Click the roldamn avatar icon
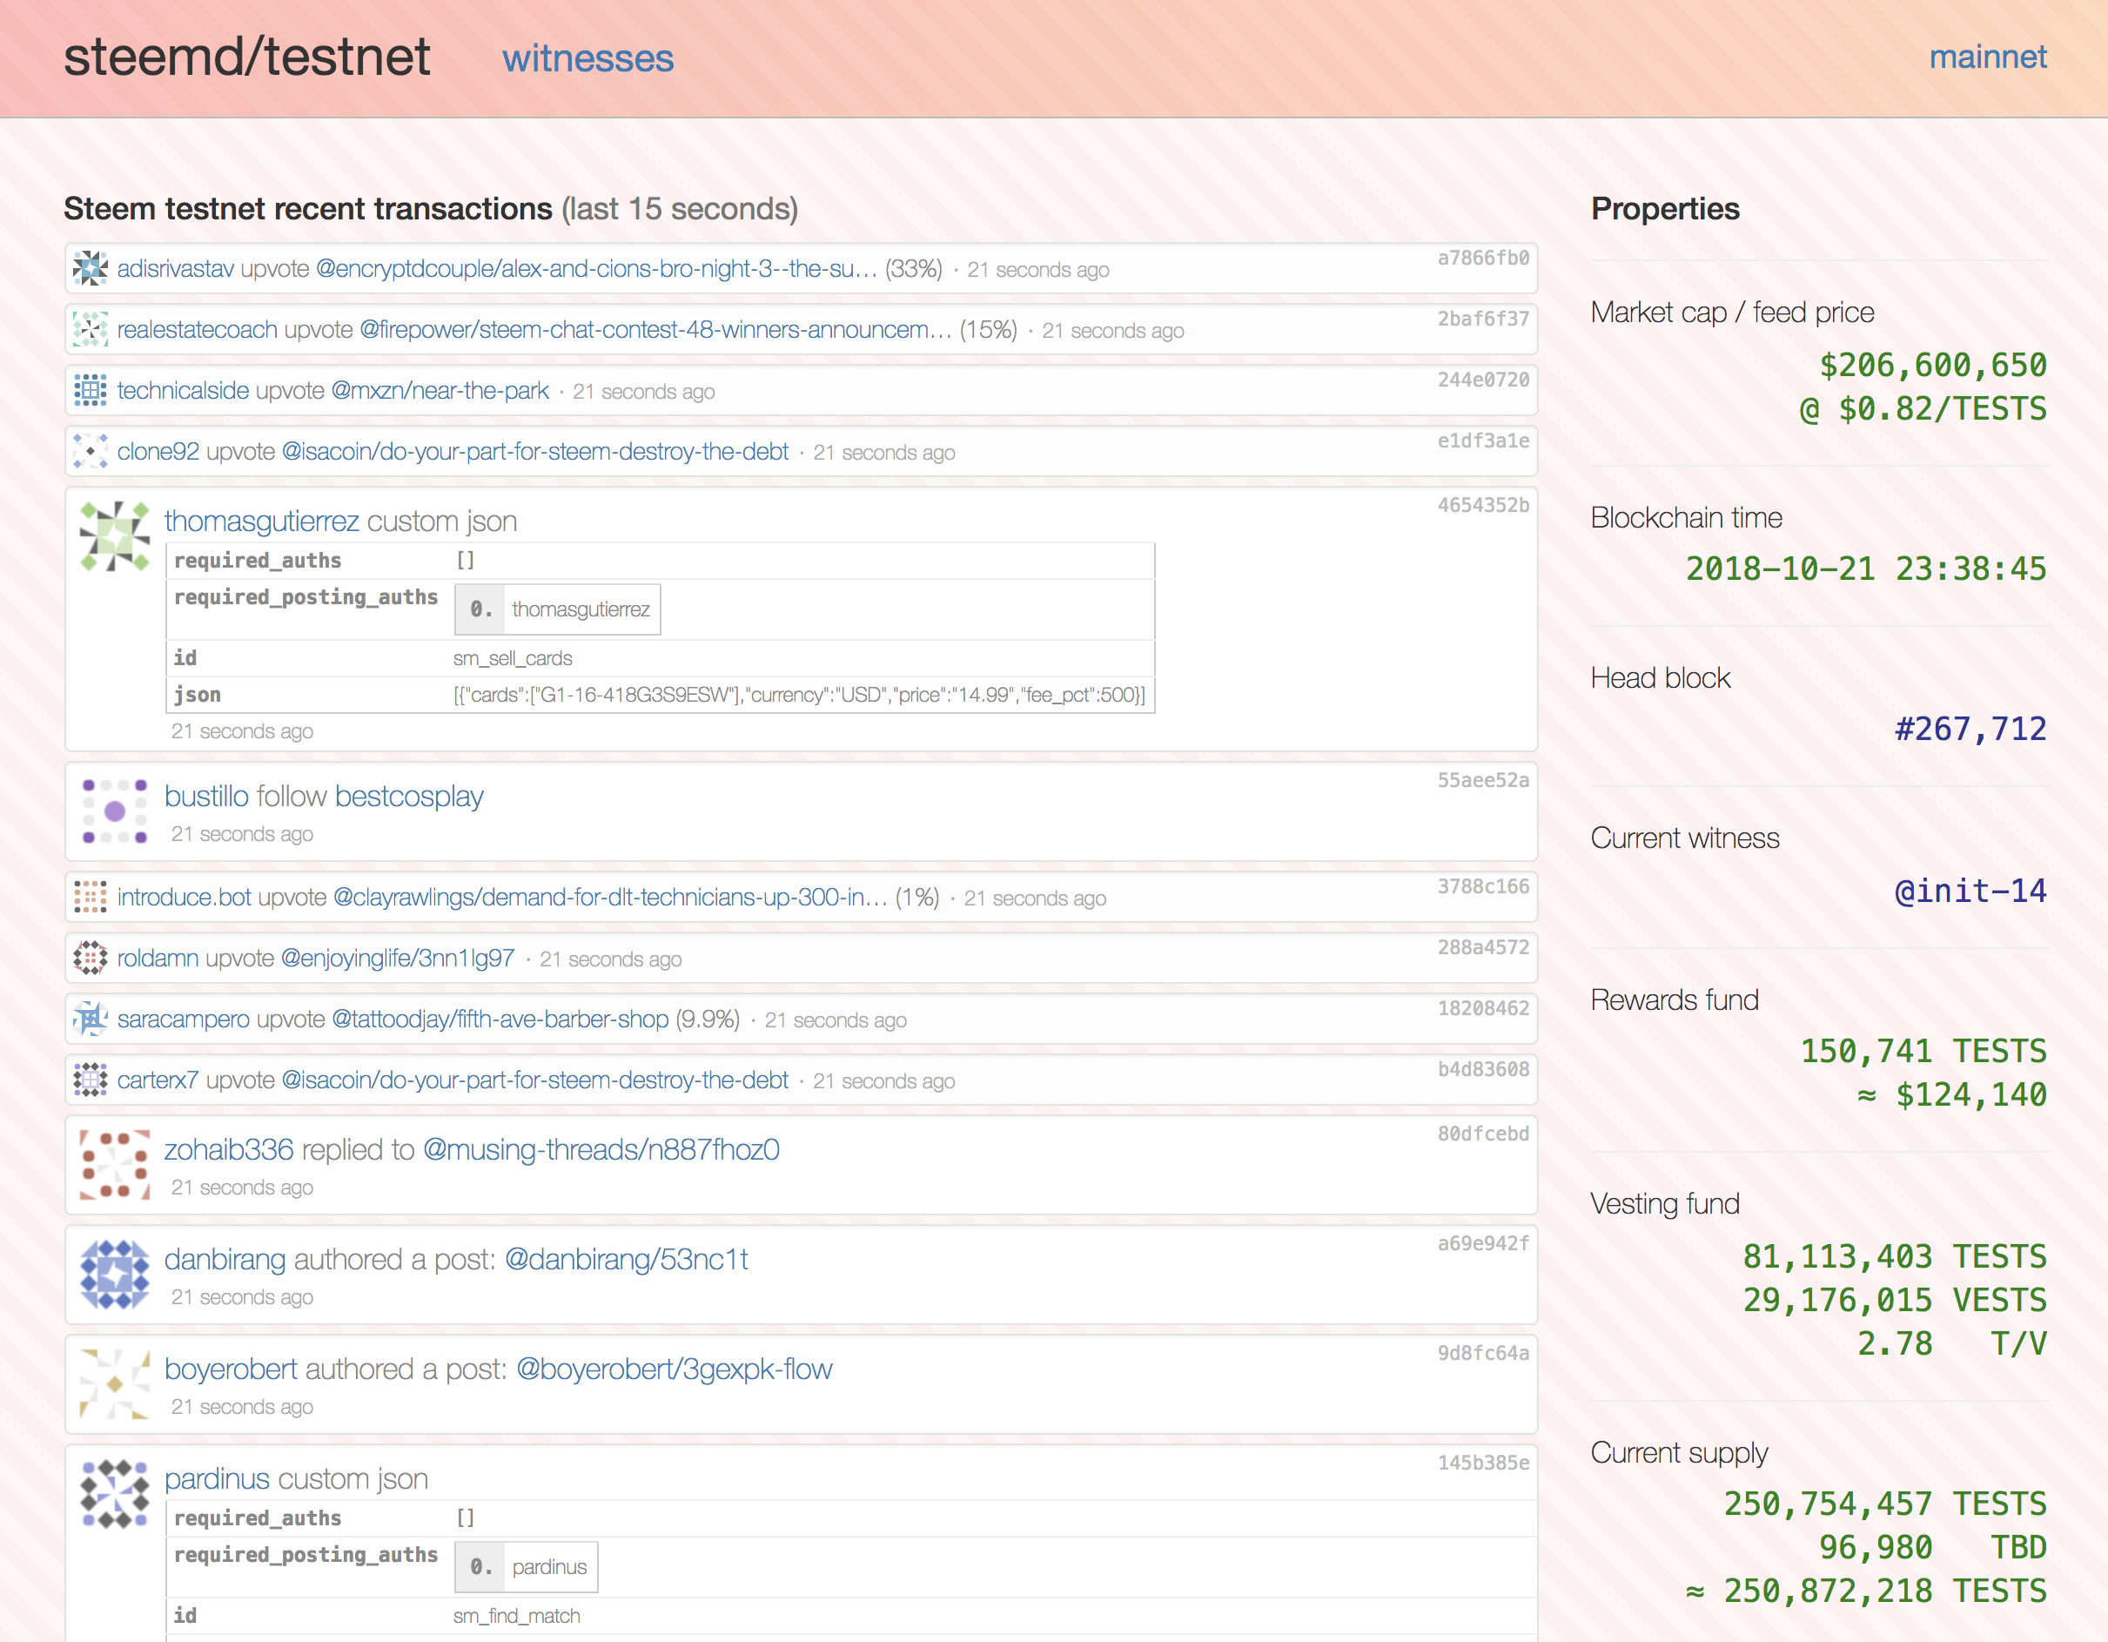This screenshot has height=1642, width=2108. pos(90,958)
